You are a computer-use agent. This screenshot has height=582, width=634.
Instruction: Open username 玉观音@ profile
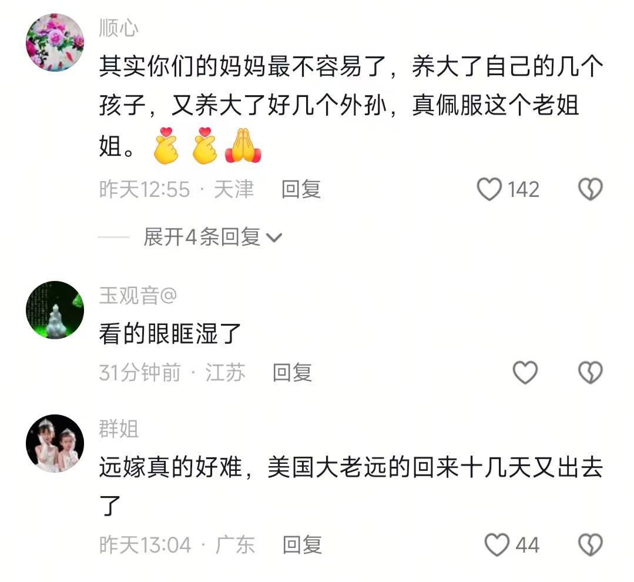click(x=138, y=295)
